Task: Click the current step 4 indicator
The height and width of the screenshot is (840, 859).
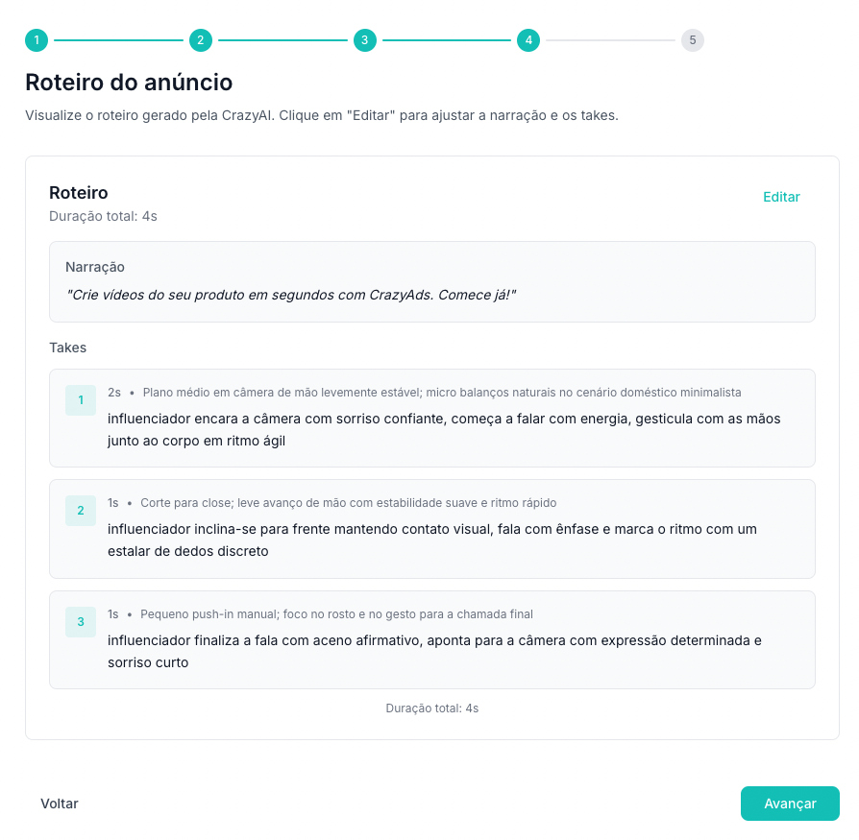Action: 528,40
